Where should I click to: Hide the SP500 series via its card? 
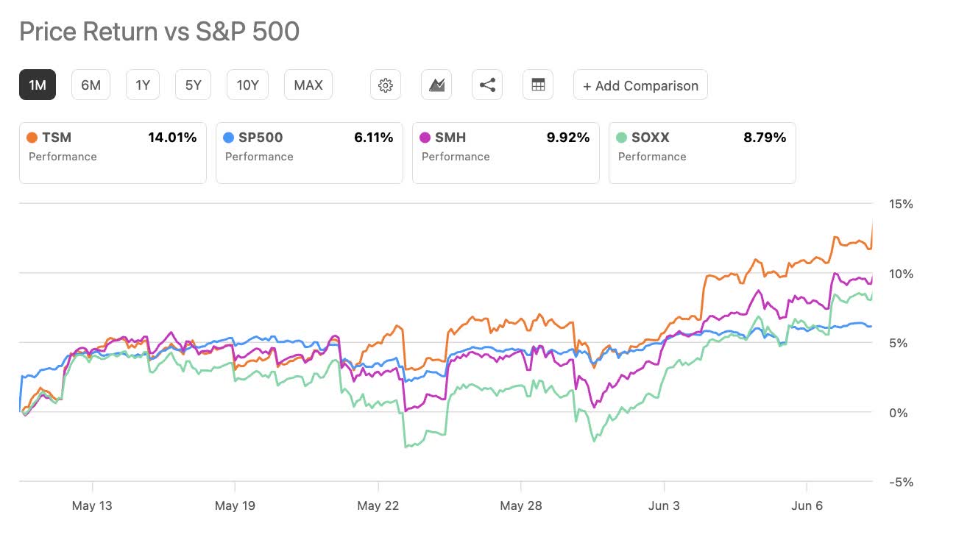pos(309,152)
